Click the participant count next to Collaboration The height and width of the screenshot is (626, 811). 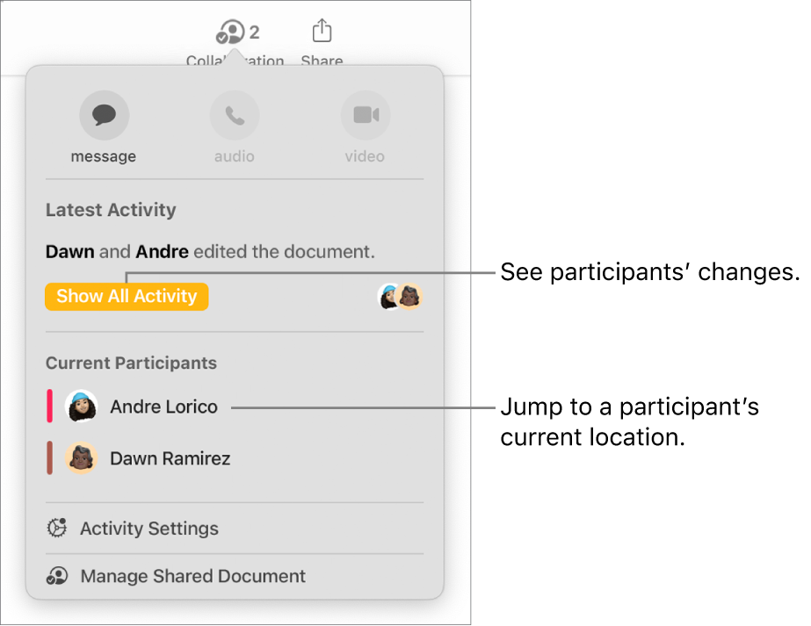point(255,33)
